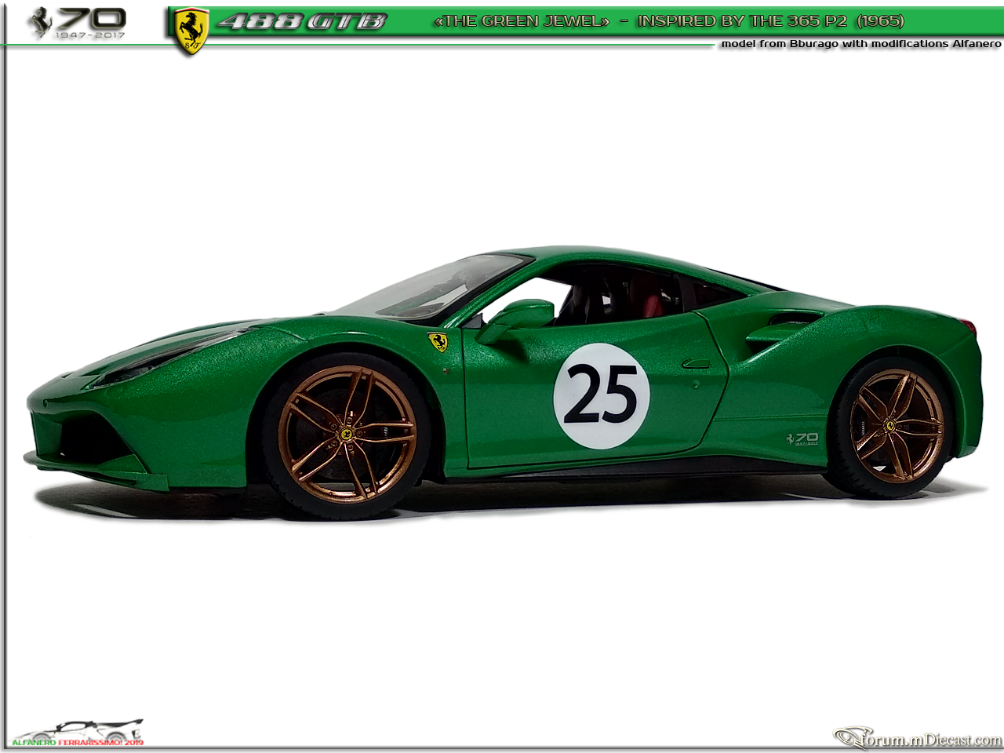The width and height of the screenshot is (1004, 753).
Task: Click the "«THE GREEN JEWEL»" heading text
Action: click(522, 21)
